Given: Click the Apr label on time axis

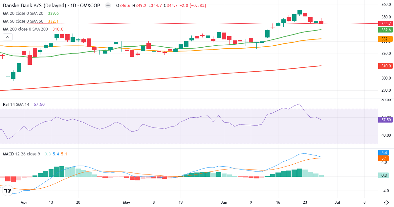Looking at the screenshot, I should [x=24, y=203].
